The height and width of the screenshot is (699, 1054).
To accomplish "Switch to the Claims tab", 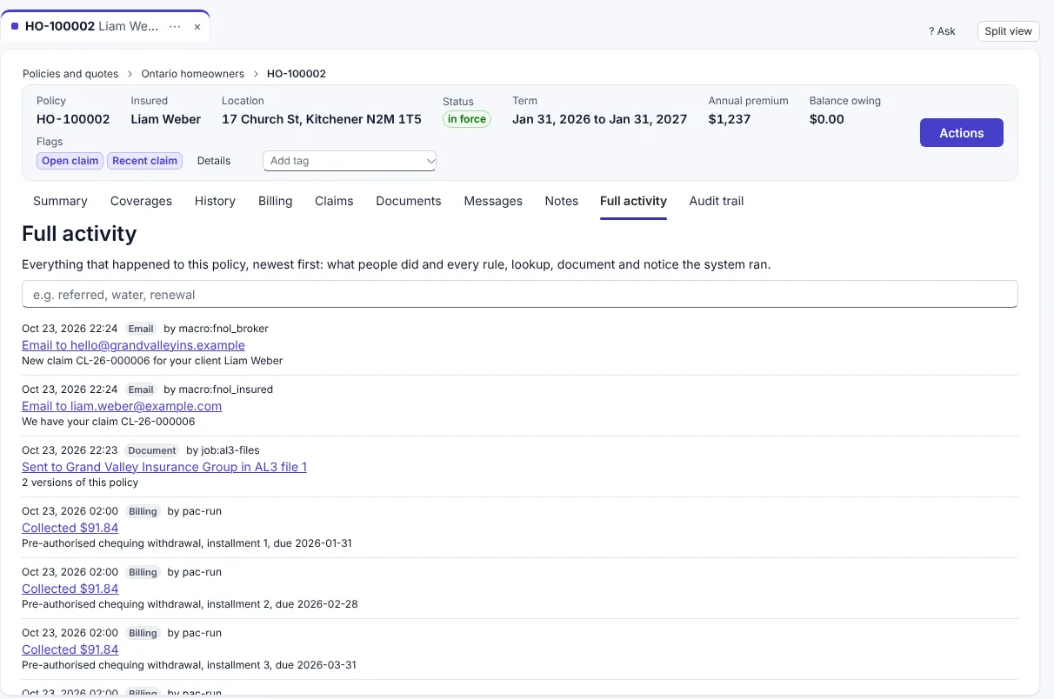I will click(334, 201).
